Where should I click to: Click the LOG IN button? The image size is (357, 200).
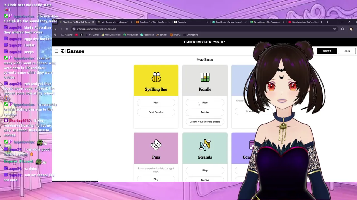(x=347, y=51)
